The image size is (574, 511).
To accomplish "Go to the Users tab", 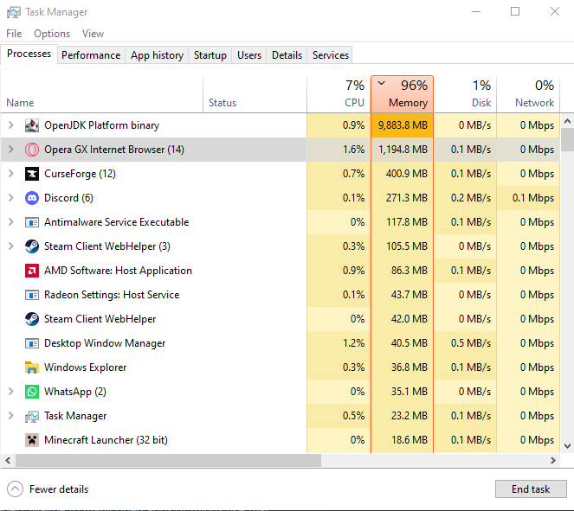I will (249, 55).
